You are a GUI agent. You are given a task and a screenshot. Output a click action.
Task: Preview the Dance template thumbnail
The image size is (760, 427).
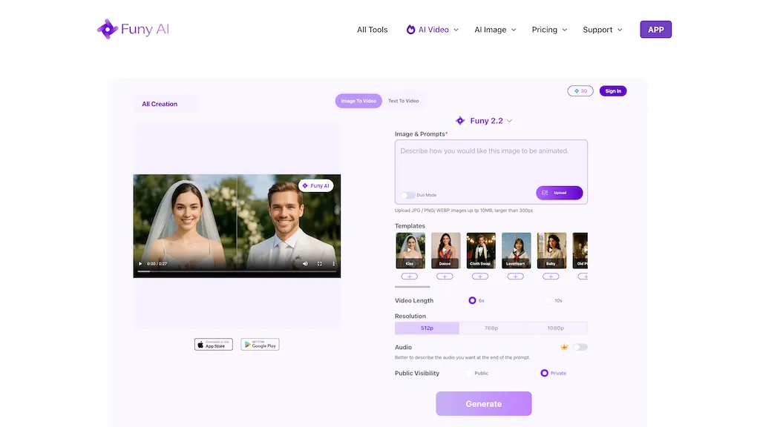[x=445, y=251]
